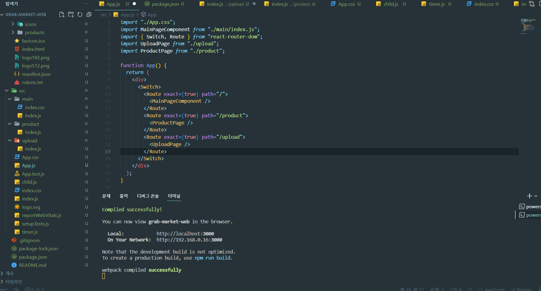This screenshot has width=541, height=291.
Task: Collapse the src folder
Action: pos(22,91)
